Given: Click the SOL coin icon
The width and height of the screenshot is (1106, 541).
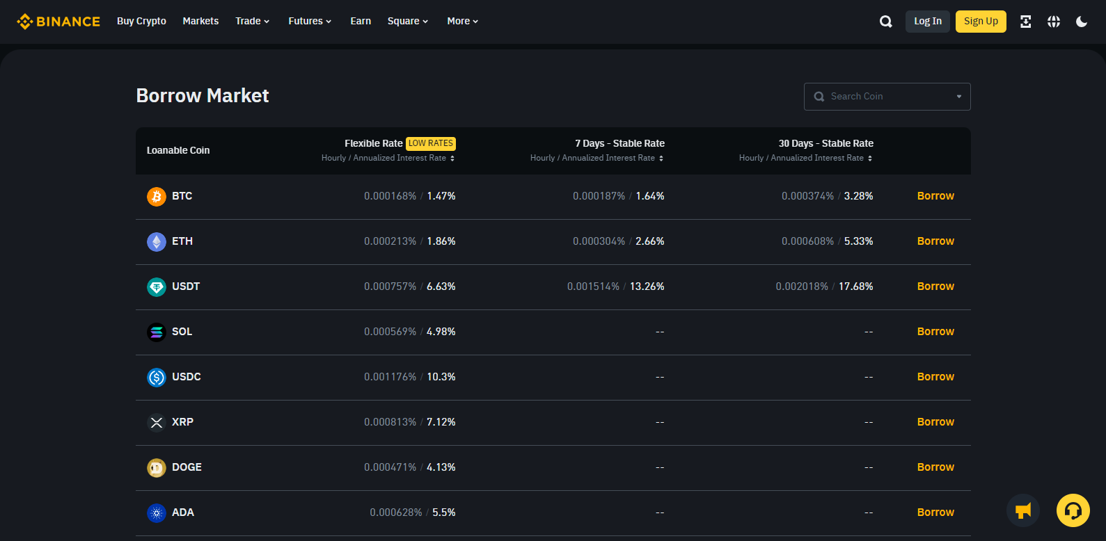Looking at the screenshot, I should click(157, 332).
